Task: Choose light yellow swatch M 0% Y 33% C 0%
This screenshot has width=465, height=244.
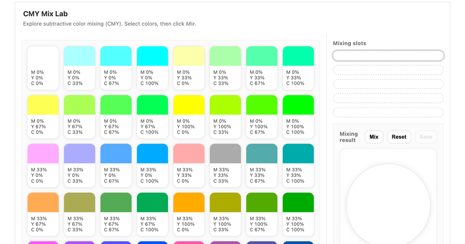Action: coord(189,68)
